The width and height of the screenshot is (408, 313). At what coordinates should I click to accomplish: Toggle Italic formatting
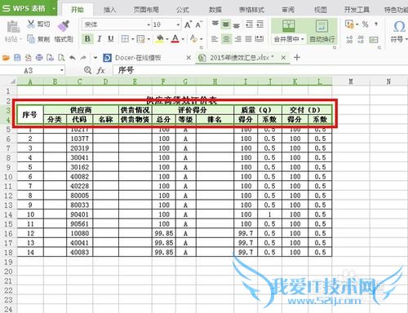[100, 39]
